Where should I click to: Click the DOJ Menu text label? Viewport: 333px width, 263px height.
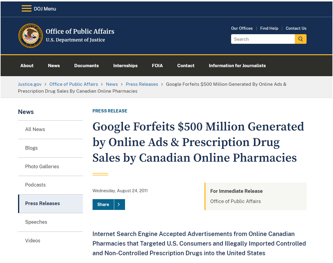(x=45, y=9)
